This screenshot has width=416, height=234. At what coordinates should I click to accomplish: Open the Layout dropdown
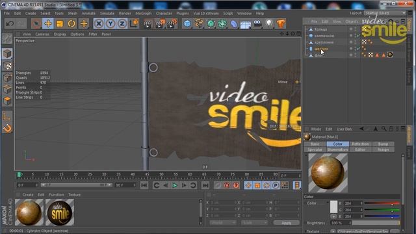[385, 13]
